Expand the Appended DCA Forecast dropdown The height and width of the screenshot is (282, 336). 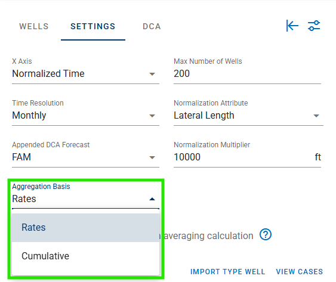coord(85,157)
